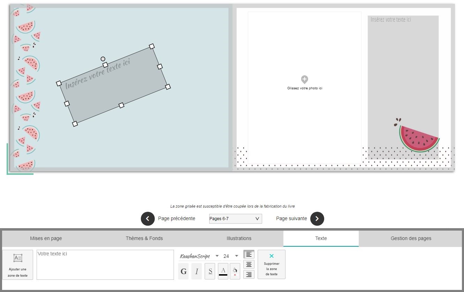Switch to the Gestion des pages tab

pyautogui.click(x=411, y=238)
